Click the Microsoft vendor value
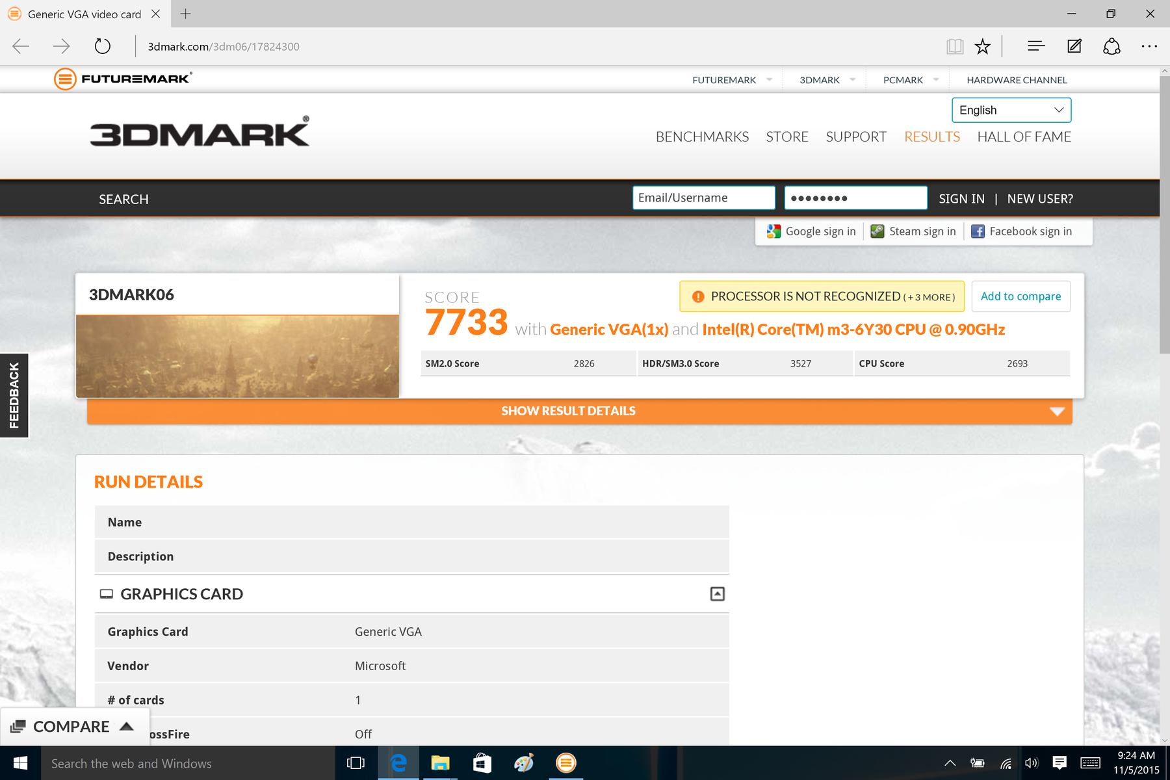The height and width of the screenshot is (780, 1170). pyautogui.click(x=380, y=666)
